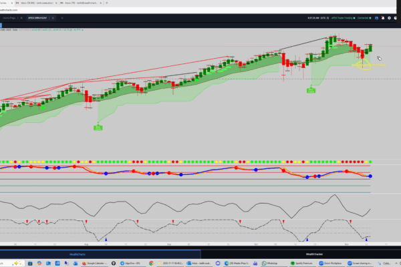Switch to the WealthTracker bottom tab
The height and width of the screenshot is (267, 401).
[x=314, y=254]
